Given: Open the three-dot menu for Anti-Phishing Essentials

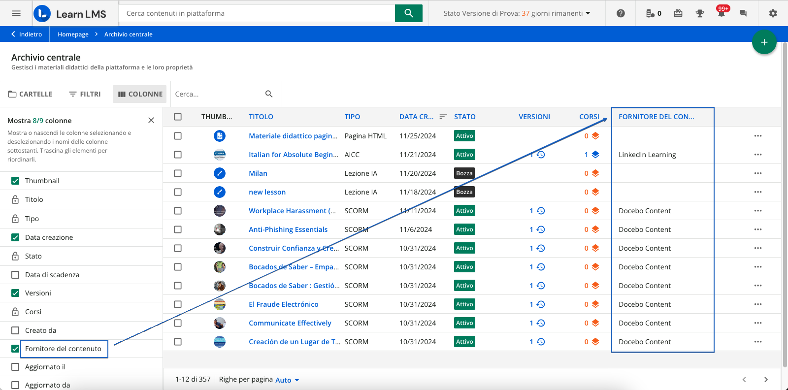Looking at the screenshot, I should [x=758, y=229].
